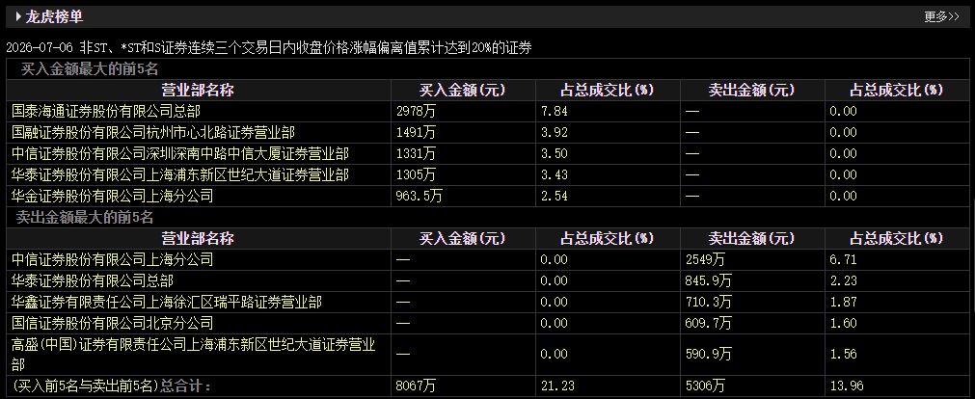Select the 3.43 percentage cell

[554, 174]
